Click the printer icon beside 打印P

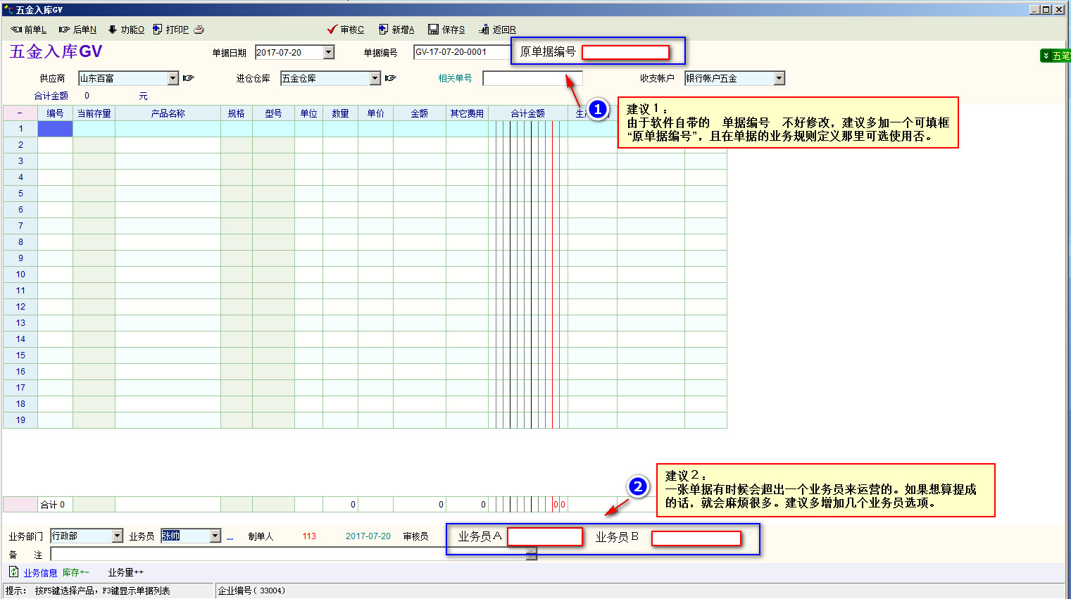pyautogui.click(x=199, y=30)
